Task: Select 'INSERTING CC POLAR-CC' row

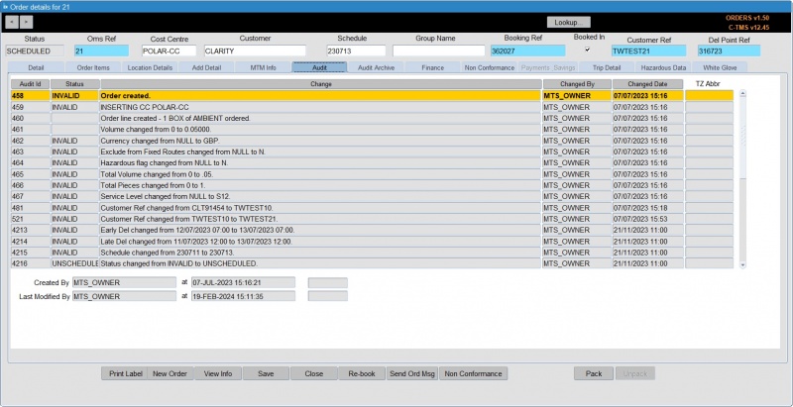Action: (373, 107)
